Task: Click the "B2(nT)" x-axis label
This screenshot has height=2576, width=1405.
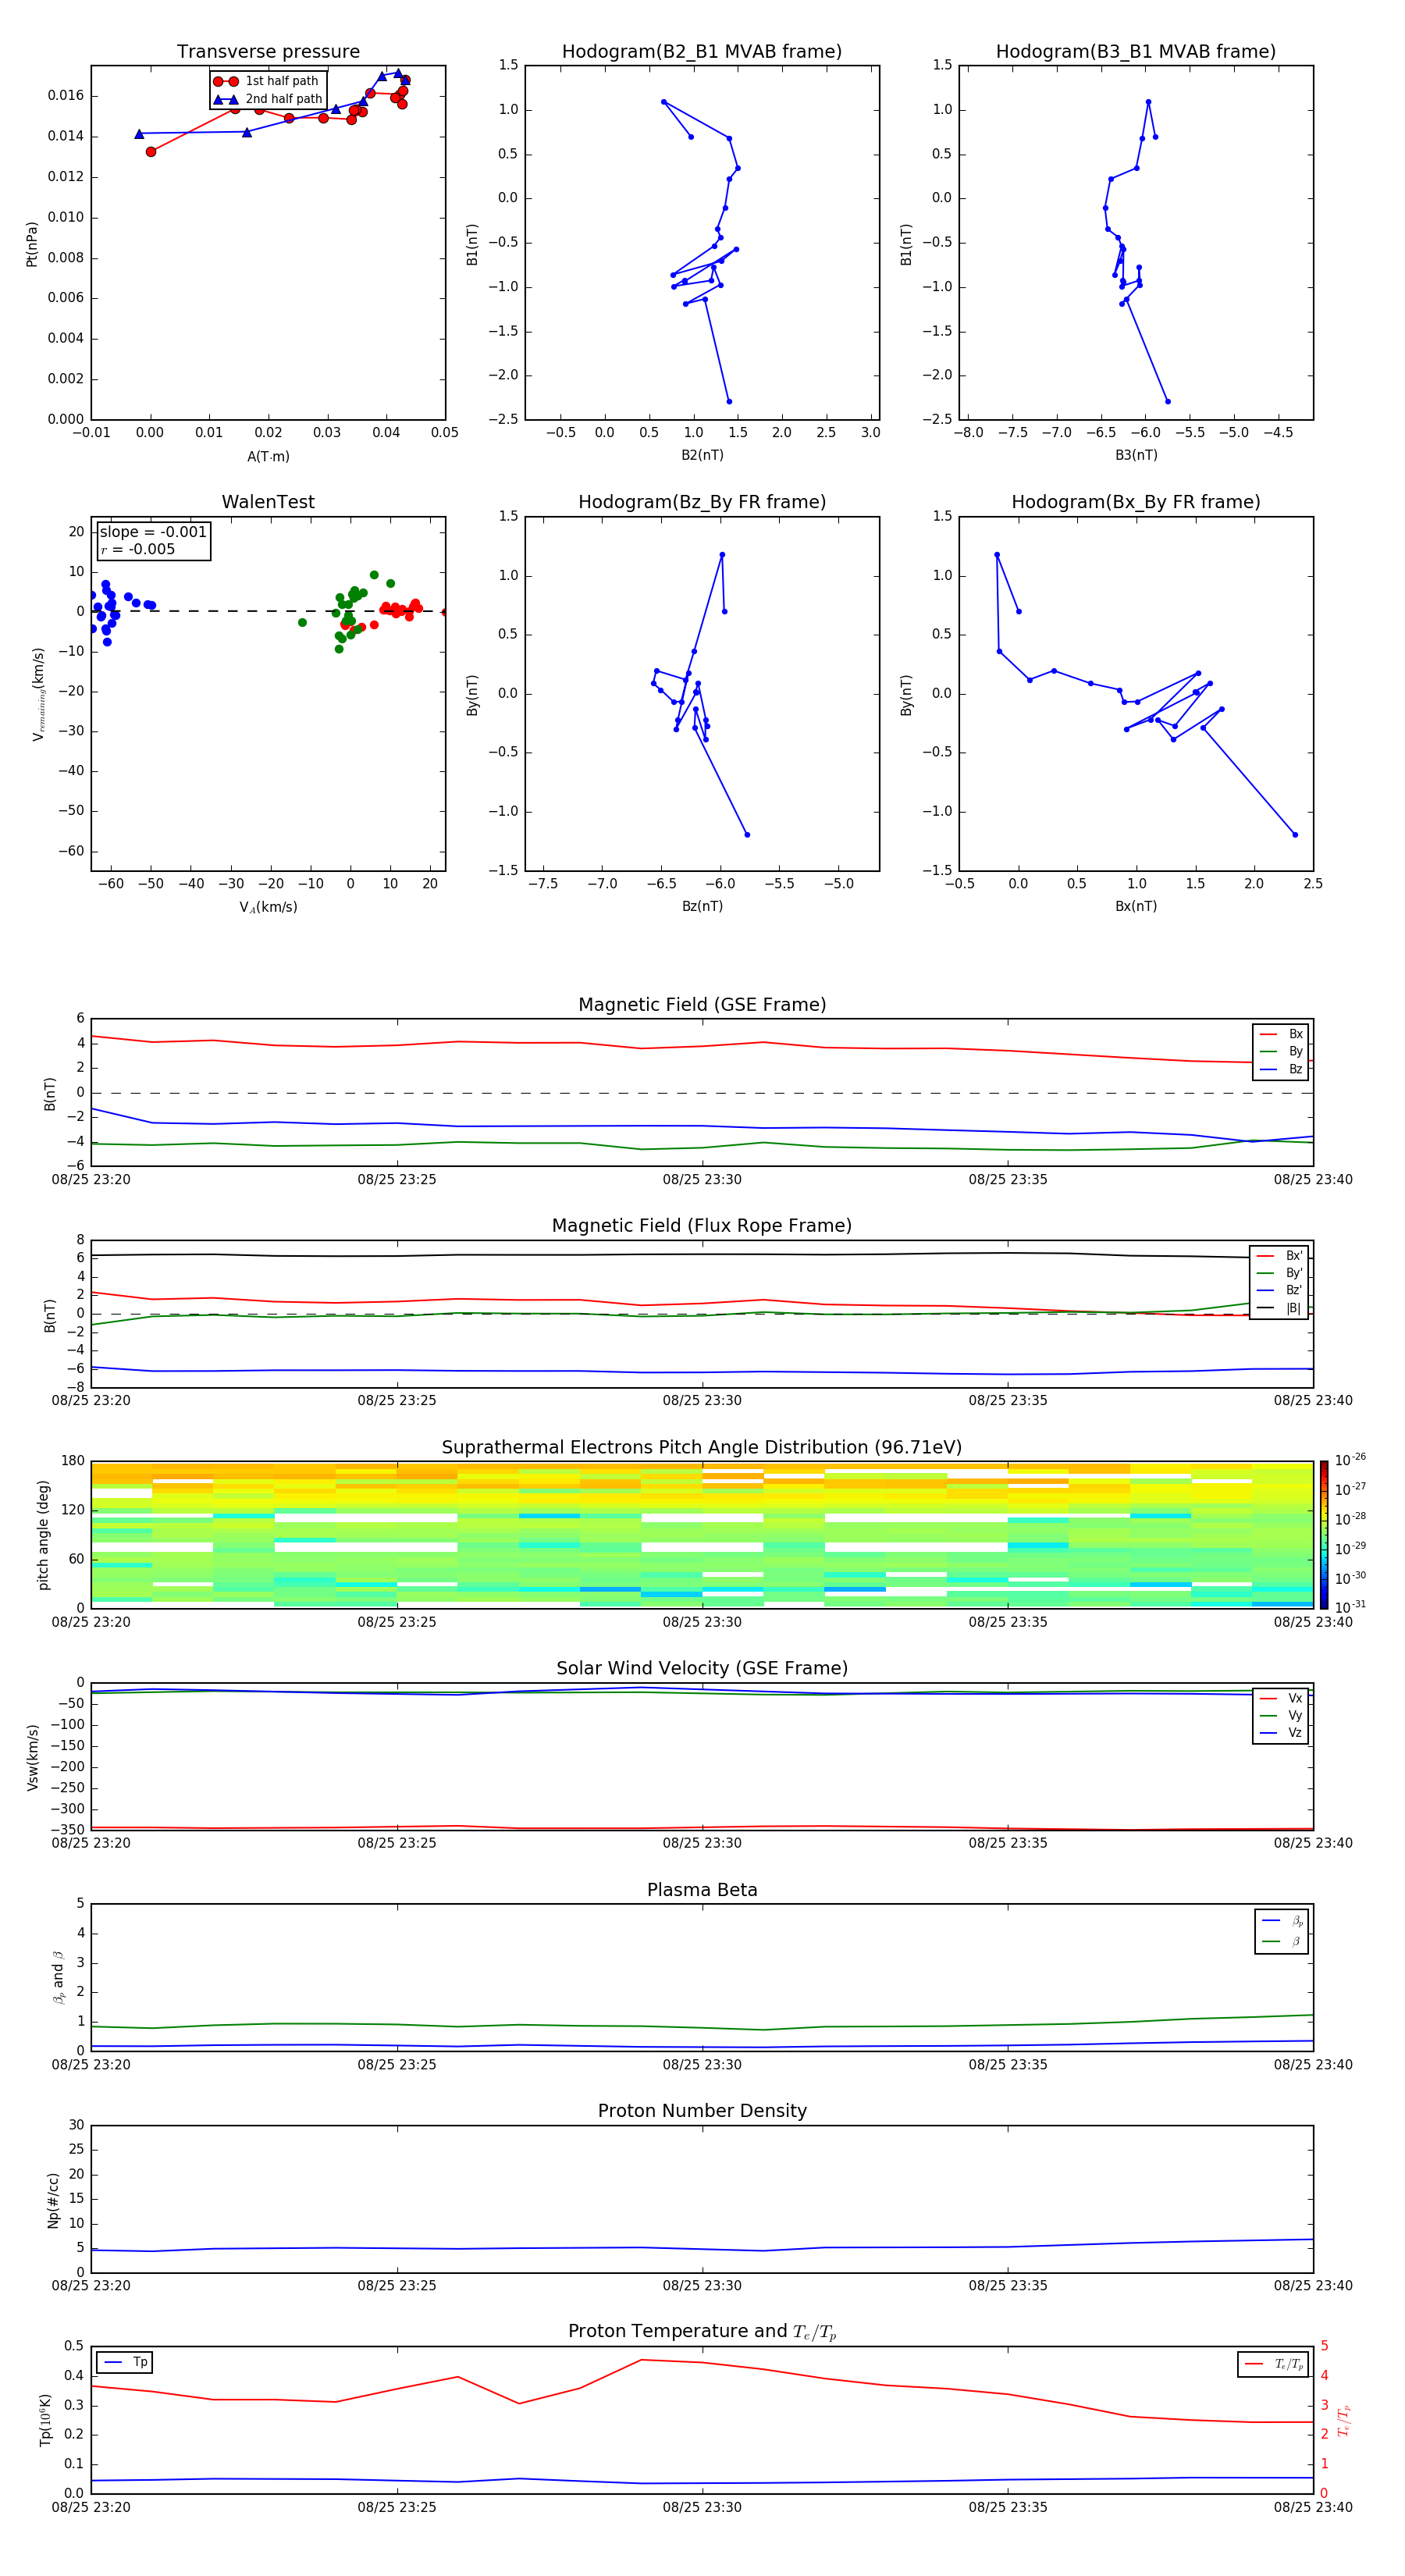Action: click(x=702, y=455)
